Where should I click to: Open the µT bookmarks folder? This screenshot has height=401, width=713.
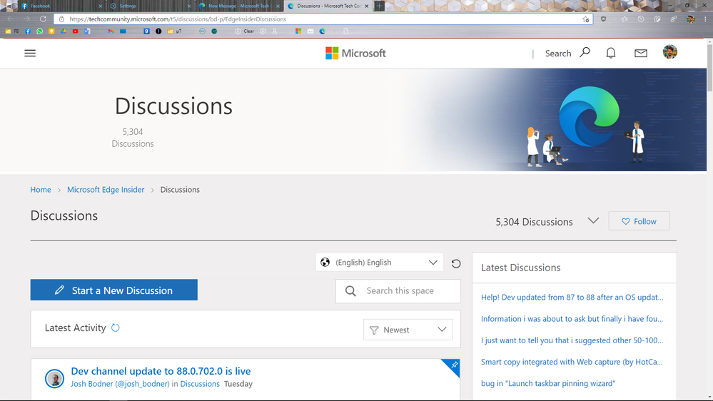point(175,31)
